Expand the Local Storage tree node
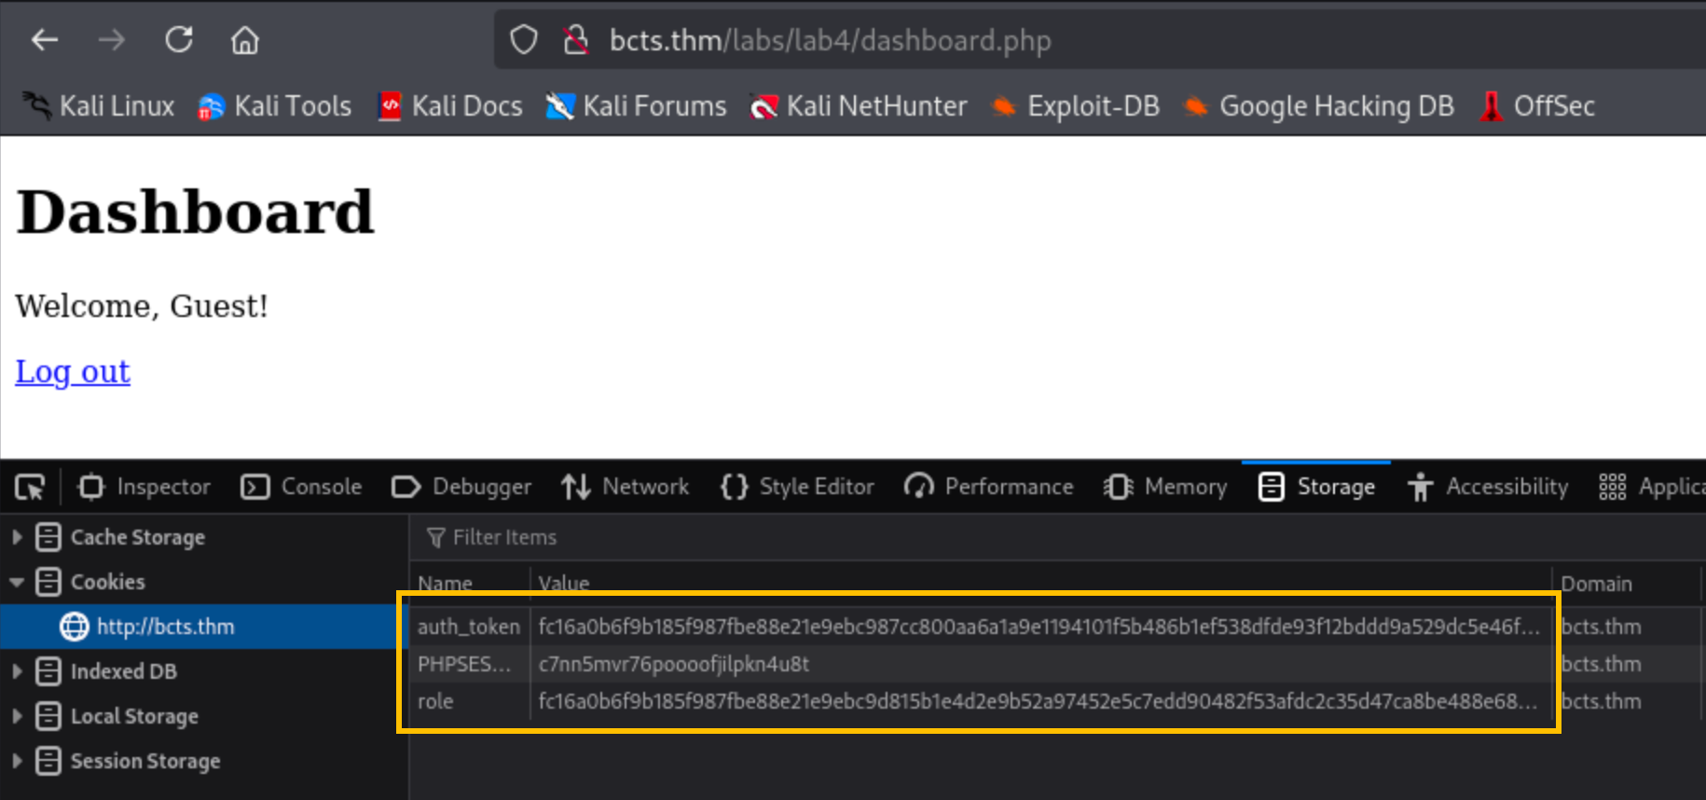Image resolution: width=1706 pixels, height=800 pixels. (x=17, y=716)
